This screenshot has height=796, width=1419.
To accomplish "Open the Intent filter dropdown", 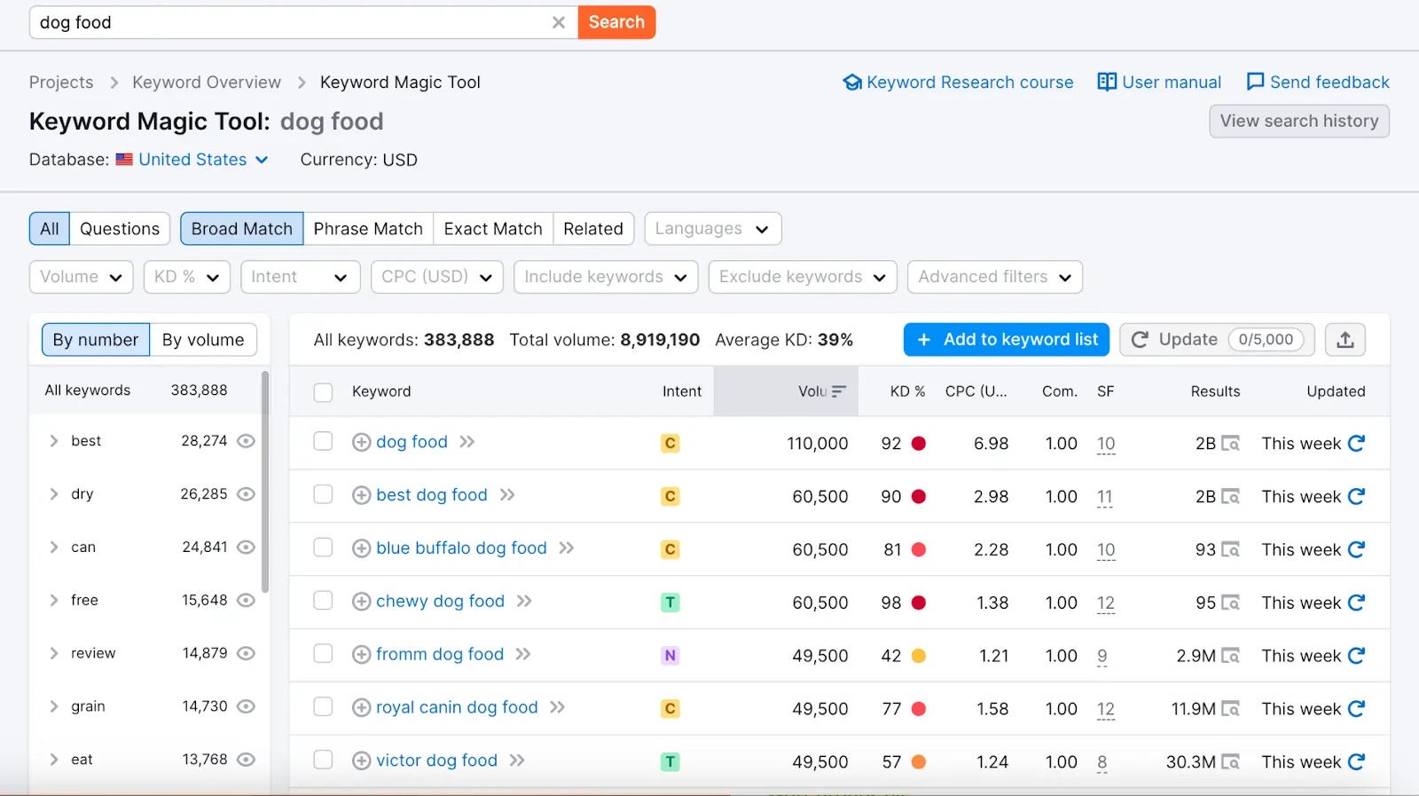I will click(301, 277).
